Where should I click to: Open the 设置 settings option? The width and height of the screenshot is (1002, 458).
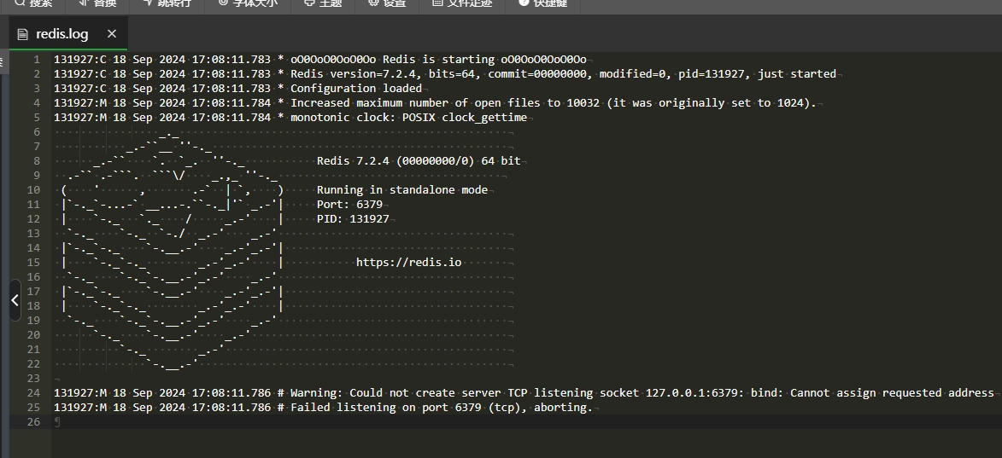[387, 3]
